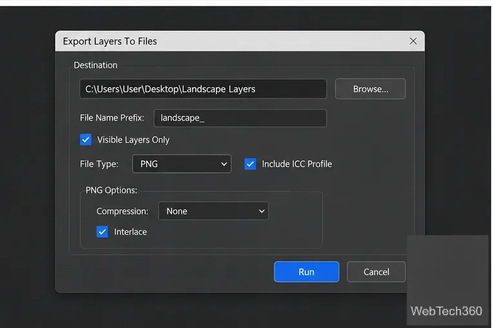Click the Destination group label
Viewport: 493px width, 328px height.
pos(95,65)
